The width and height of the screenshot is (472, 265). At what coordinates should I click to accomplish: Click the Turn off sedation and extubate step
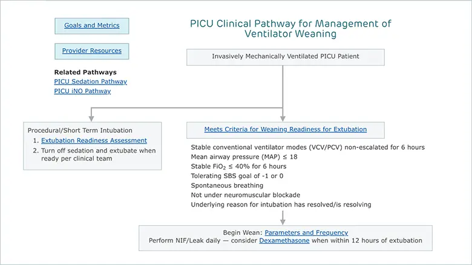coord(99,155)
